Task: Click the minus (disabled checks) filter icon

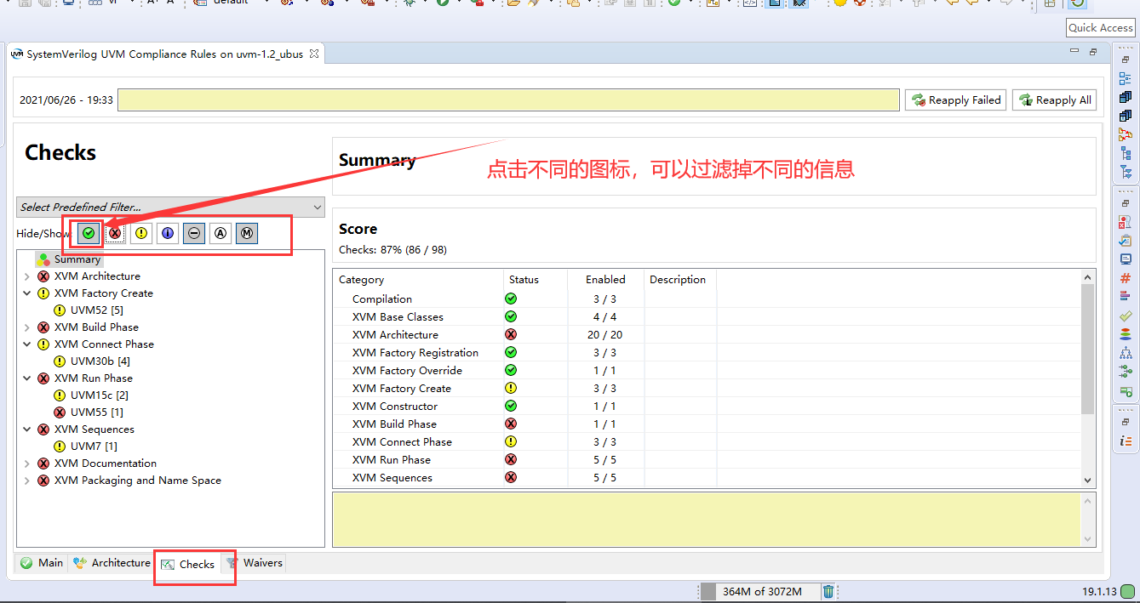Action: pyautogui.click(x=193, y=233)
